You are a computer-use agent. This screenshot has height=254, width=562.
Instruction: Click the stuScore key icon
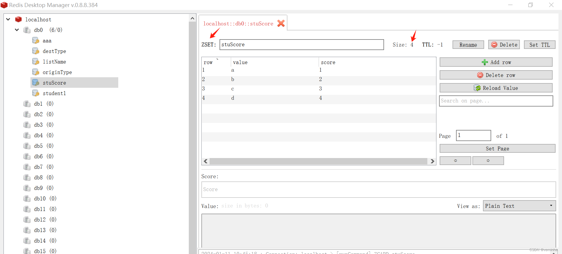[x=36, y=83]
